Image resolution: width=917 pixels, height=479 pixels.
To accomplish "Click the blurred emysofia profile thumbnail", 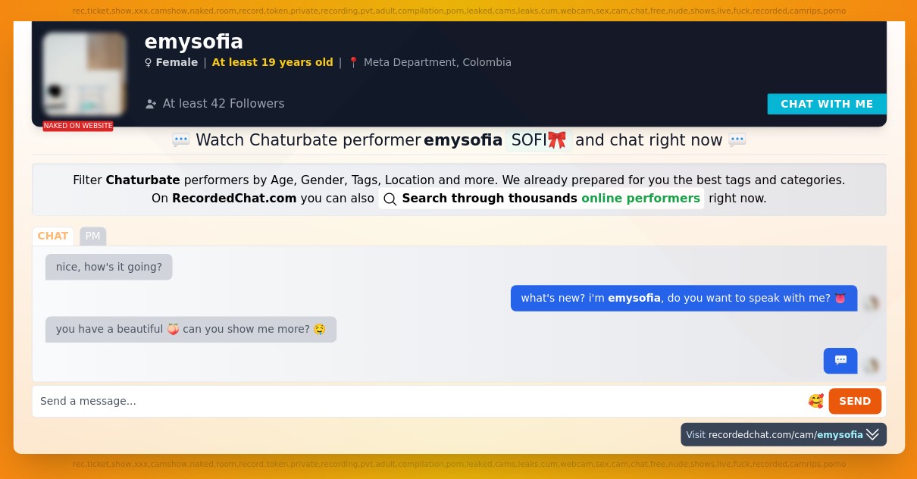I will pyautogui.click(x=84, y=74).
